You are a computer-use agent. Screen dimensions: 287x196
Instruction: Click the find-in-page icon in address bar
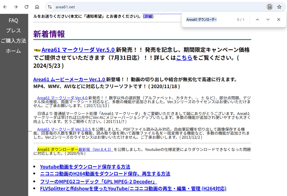(x=269, y=7)
